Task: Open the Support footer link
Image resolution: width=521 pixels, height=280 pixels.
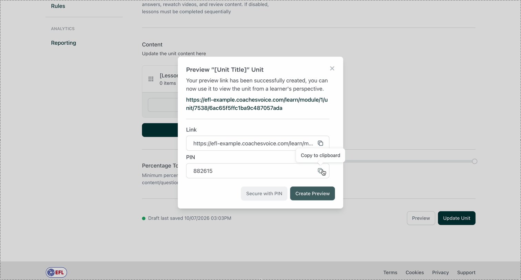Action: tap(466, 272)
